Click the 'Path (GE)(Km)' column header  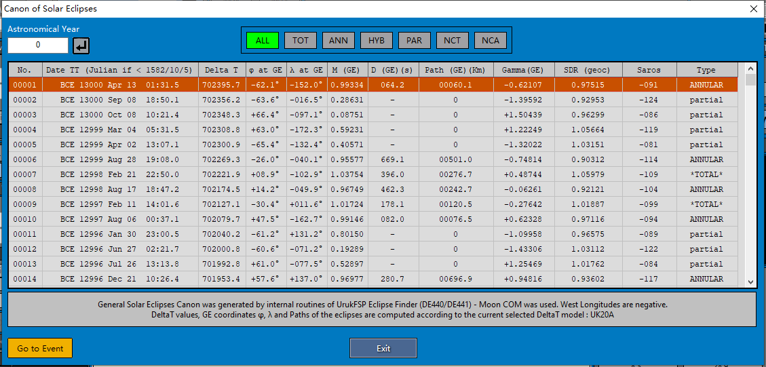point(457,70)
